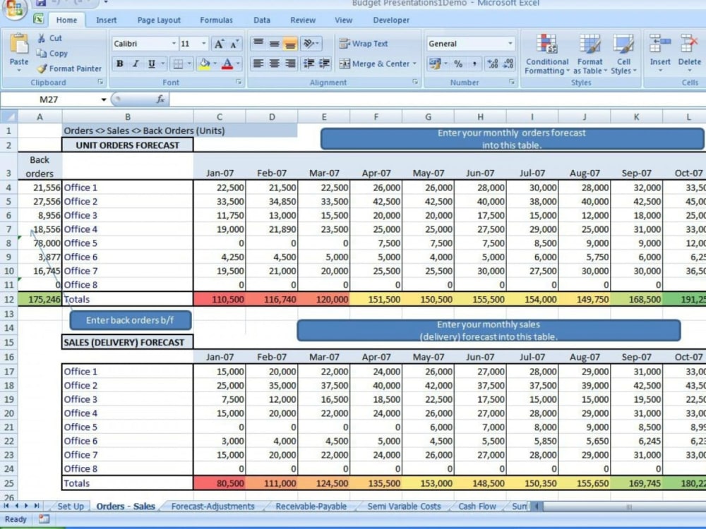Click Increase Indent icon

tap(324, 63)
